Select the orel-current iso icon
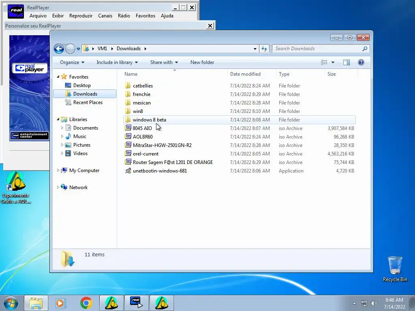Image resolution: width=415 pixels, height=311 pixels. [128, 153]
